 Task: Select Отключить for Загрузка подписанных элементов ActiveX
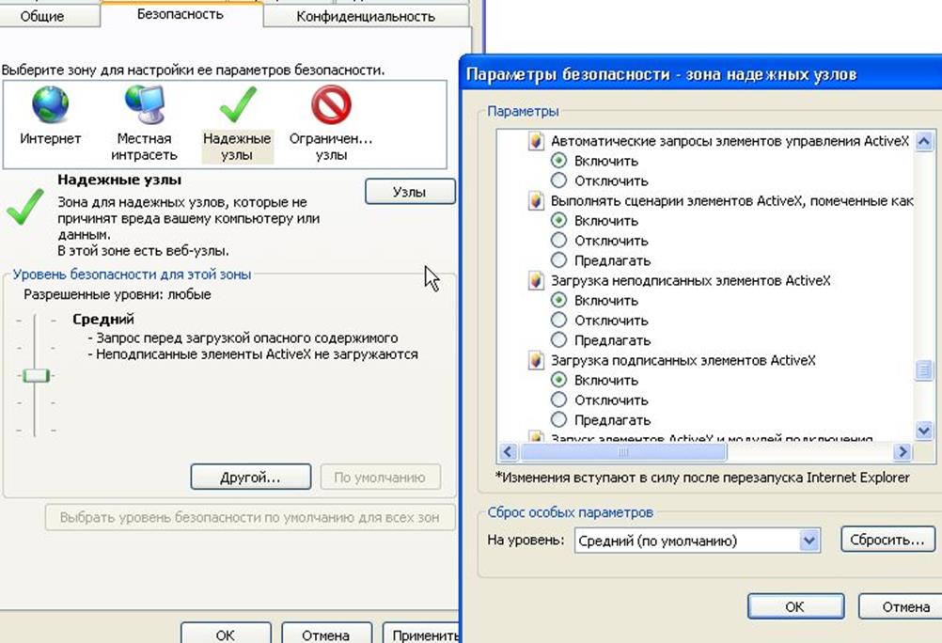[x=559, y=400]
